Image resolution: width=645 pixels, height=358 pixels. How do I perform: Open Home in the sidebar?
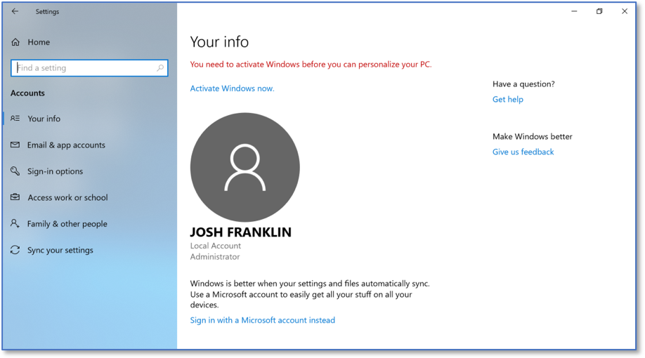39,42
